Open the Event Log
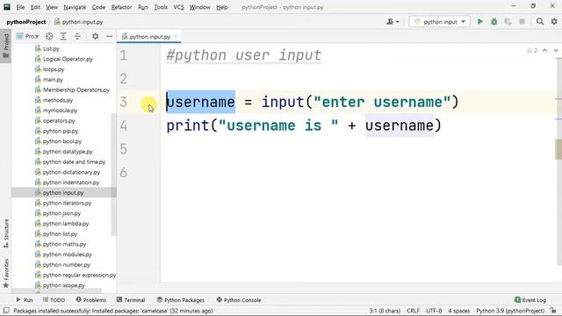Viewport: 562px width, 316px height. (x=530, y=300)
